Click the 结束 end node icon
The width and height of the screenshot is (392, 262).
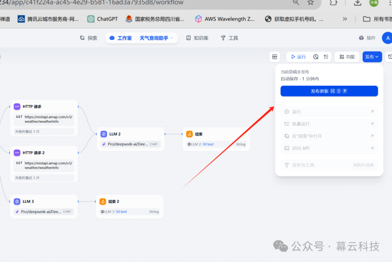pos(189,133)
